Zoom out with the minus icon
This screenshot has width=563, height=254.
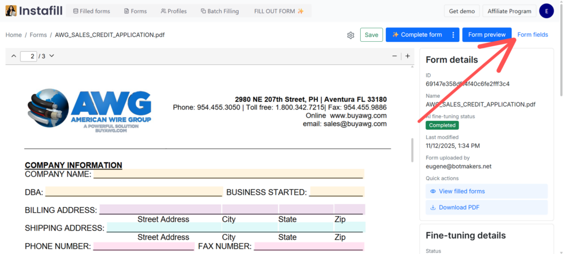click(394, 56)
